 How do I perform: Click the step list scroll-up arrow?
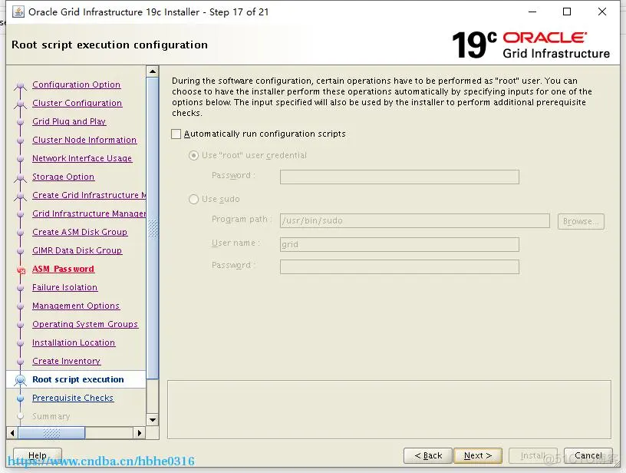pyautogui.click(x=153, y=71)
